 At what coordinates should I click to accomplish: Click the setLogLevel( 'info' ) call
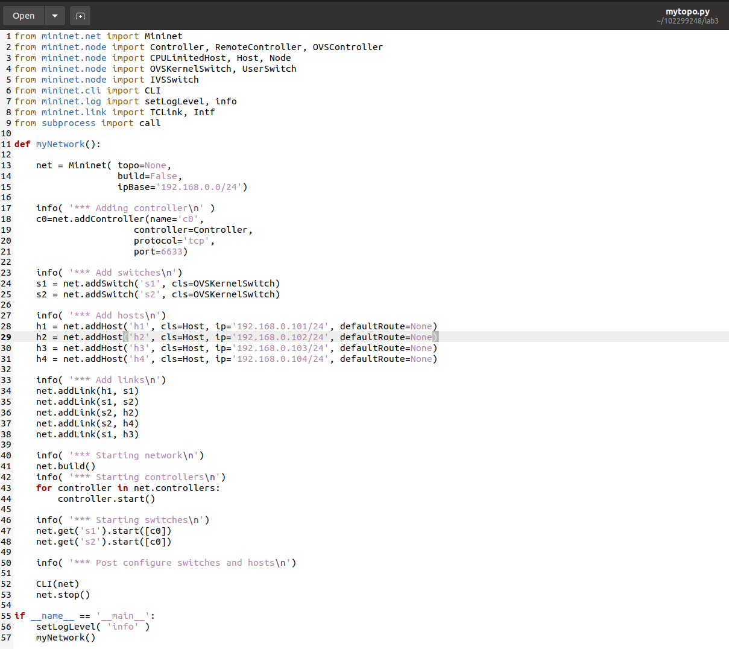[93, 627]
